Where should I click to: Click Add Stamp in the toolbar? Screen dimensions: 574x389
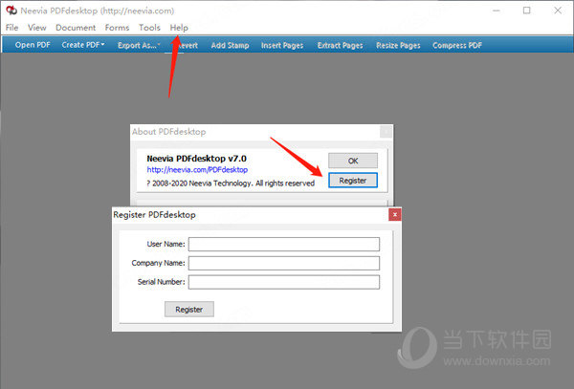[x=230, y=45]
